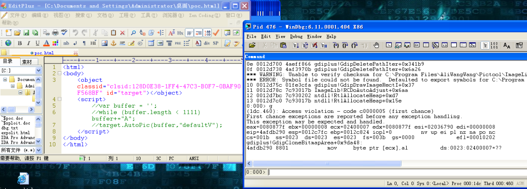This screenshot has height=189, width=527.
Task: Select dbg.txt in the file list
Action: pyautogui.click(x=10, y=127)
